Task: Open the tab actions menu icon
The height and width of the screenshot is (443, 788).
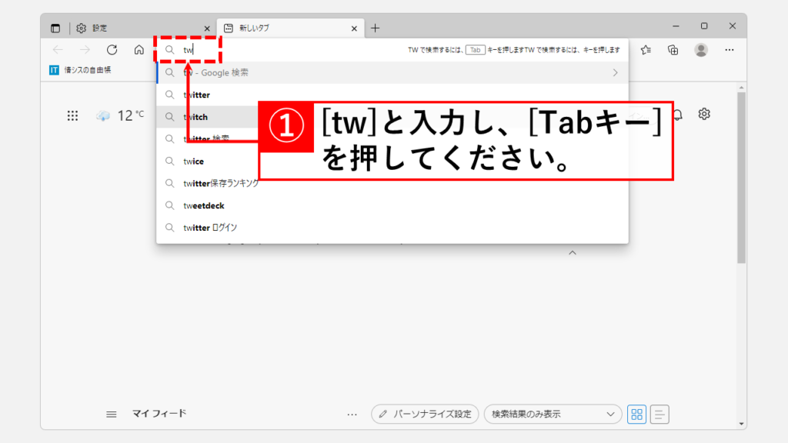Action: 55,28
